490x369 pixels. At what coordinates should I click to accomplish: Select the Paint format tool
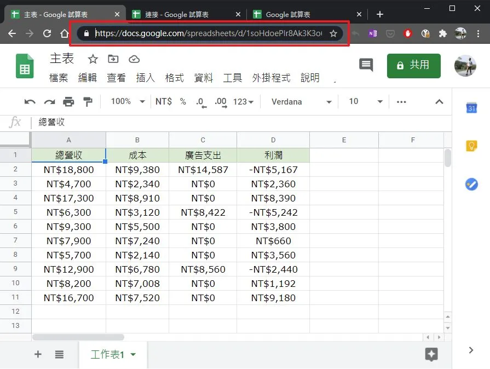tap(88, 101)
